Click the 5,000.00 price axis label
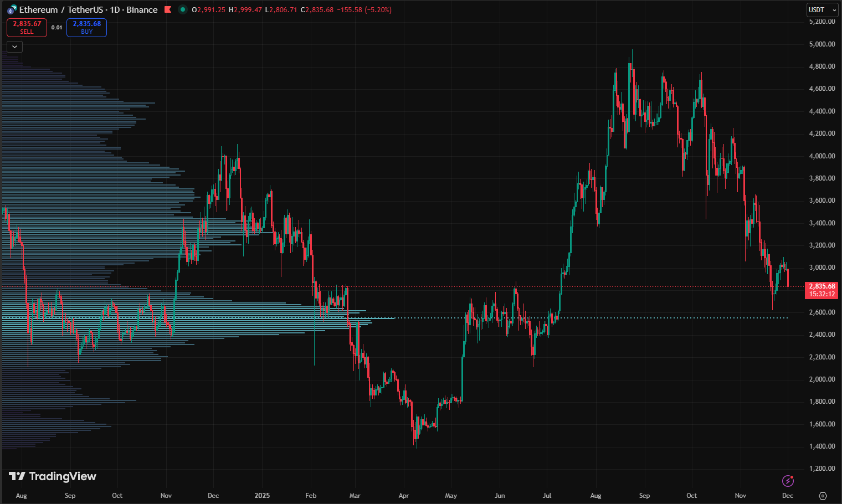The image size is (842, 504). [x=822, y=44]
